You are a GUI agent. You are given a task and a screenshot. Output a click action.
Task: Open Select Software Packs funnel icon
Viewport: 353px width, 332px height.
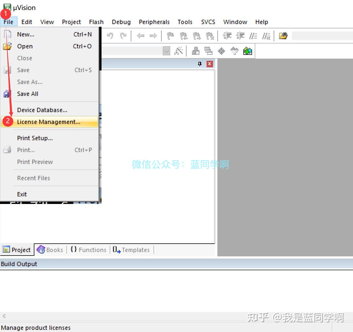(234, 51)
